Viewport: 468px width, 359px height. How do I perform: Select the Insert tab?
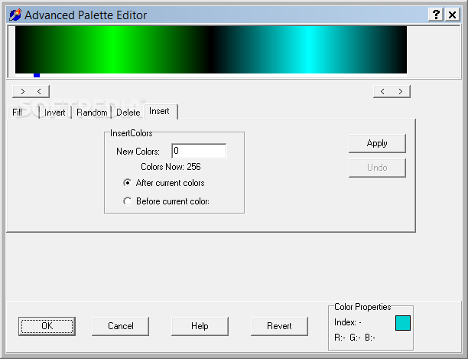pos(159,112)
